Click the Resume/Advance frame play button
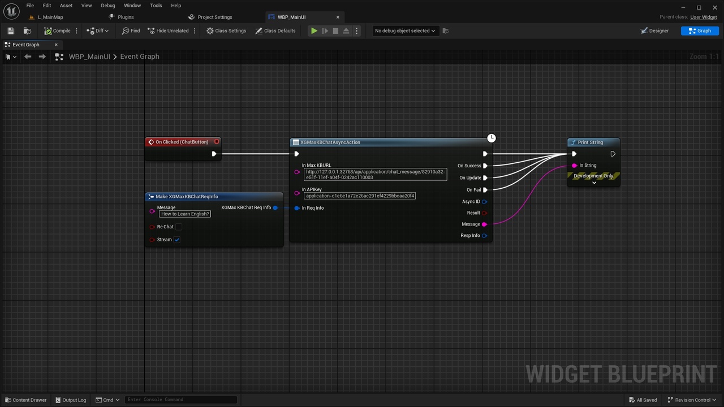 coord(325,31)
